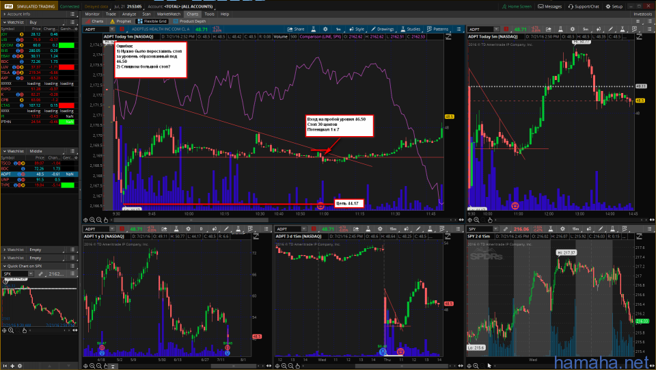
Task: Zoom out with magnifier minus under main chart
Action: pyautogui.click(x=99, y=220)
